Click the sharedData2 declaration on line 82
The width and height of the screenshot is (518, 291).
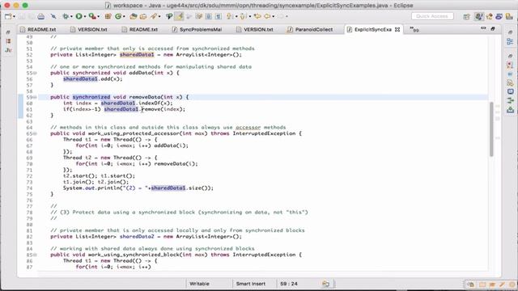coord(137,237)
